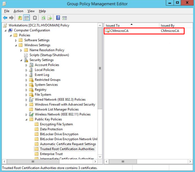The image size is (195, 172).
Task: Collapse the Security Settings tree node
Action: (x=21, y=60)
